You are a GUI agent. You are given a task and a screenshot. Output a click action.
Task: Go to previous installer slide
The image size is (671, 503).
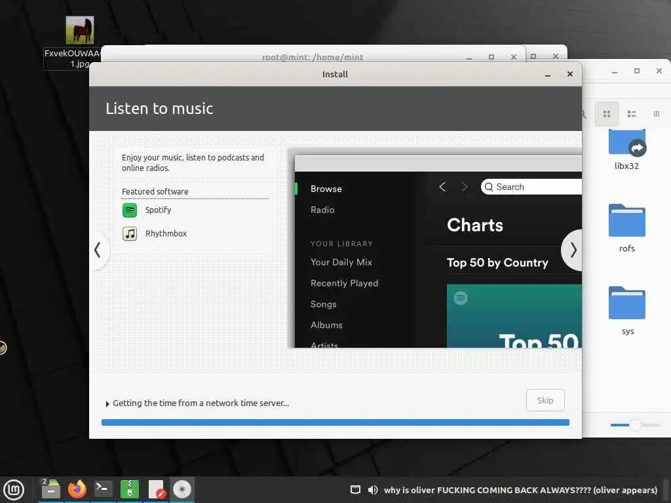(98, 250)
